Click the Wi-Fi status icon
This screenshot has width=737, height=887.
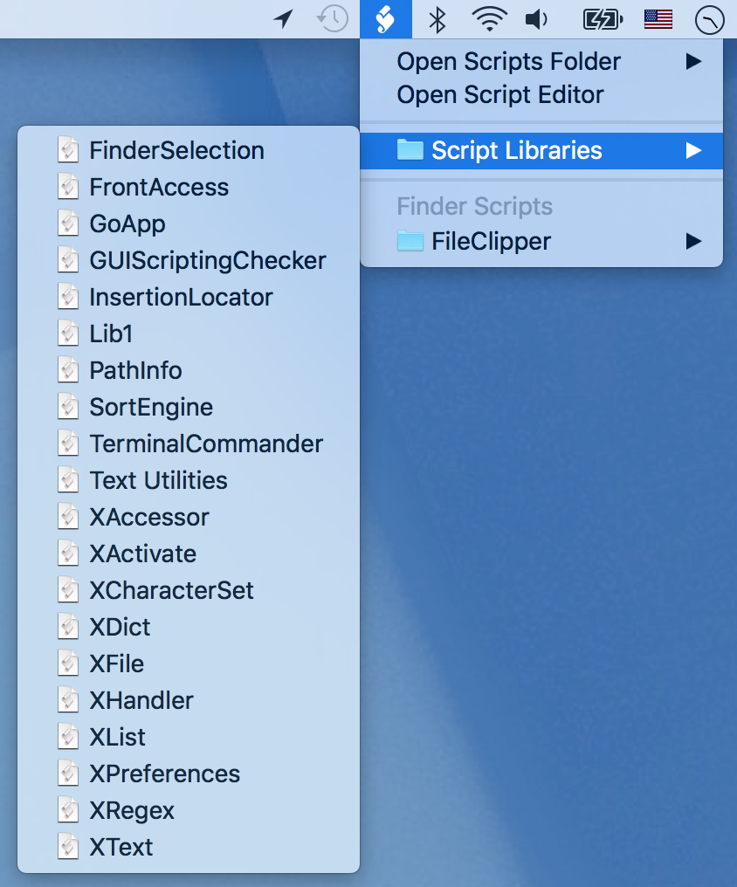489,18
